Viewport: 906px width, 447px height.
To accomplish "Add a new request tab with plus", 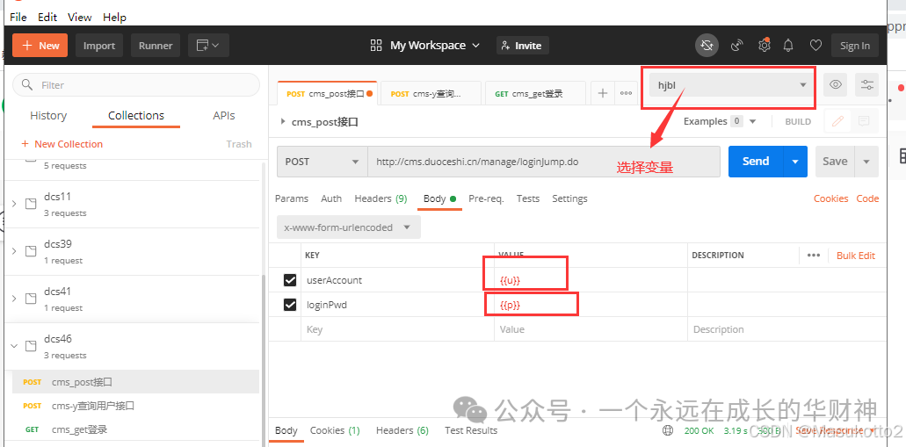I will [603, 93].
